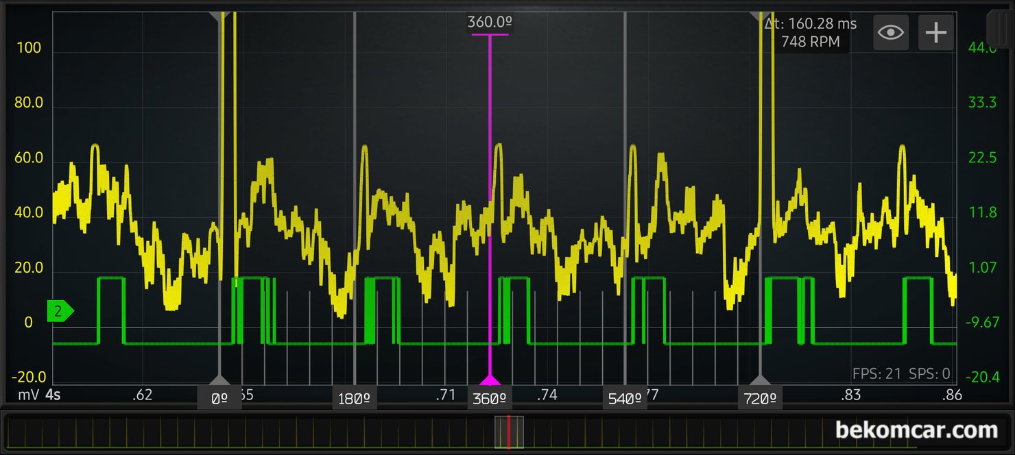Select the green channel 2 marker tag
Screen dimensions: 1015x455
tap(60, 312)
